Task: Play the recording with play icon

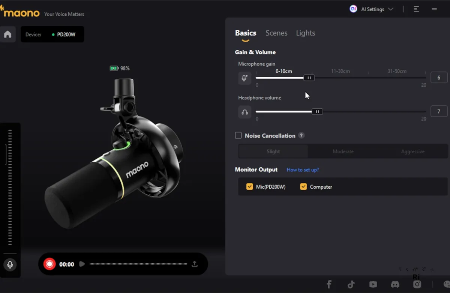Action: pos(82,264)
